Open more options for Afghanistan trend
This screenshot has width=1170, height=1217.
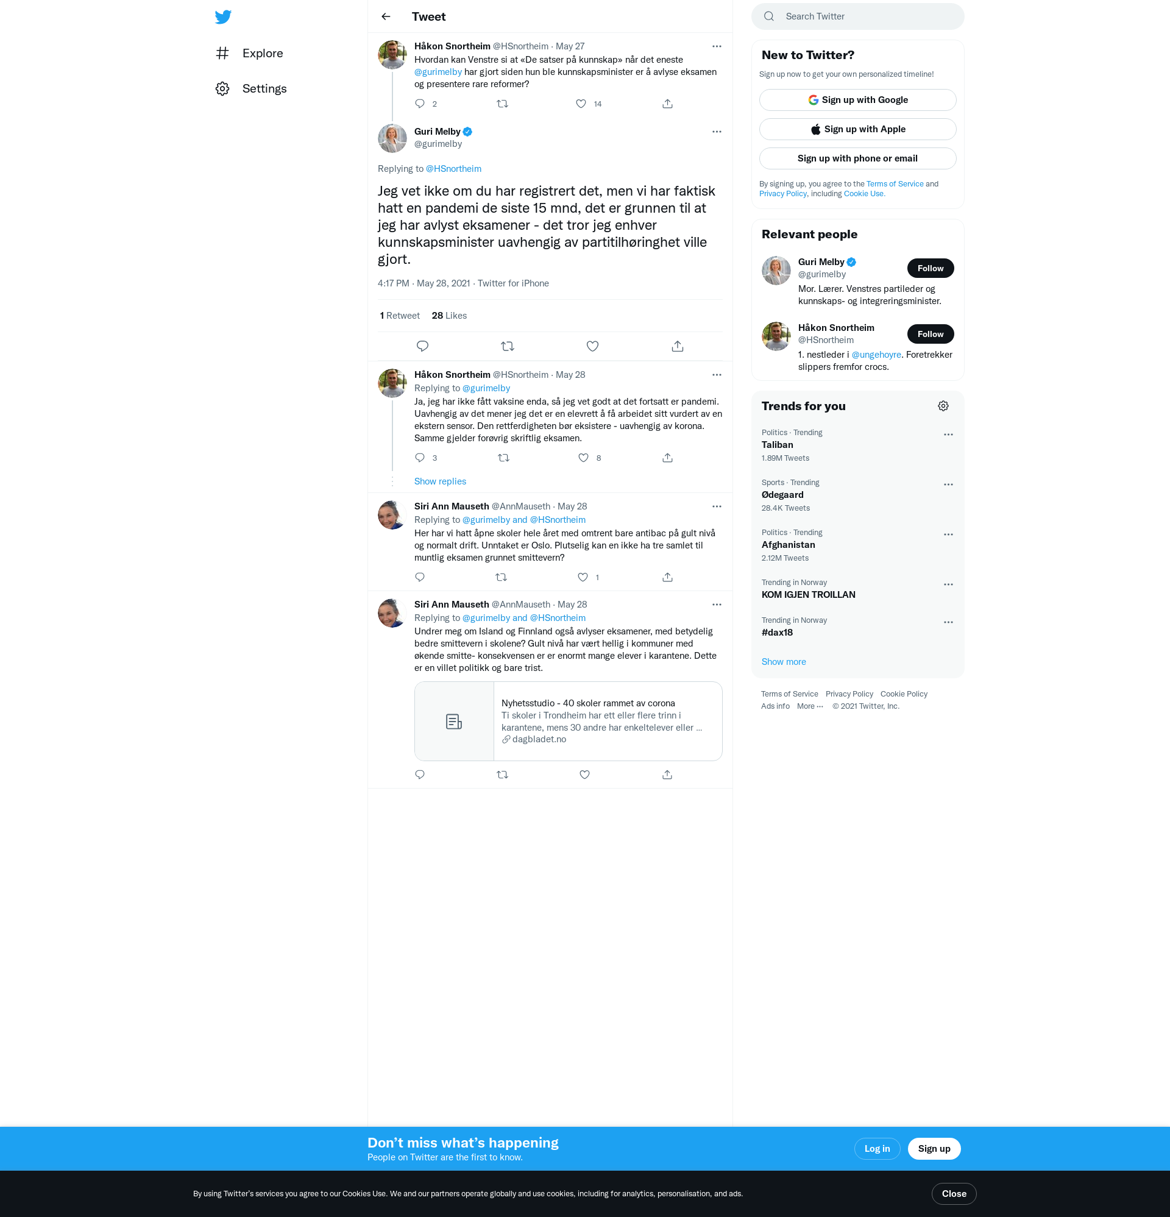pyautogui.click(x=948, y=534)
